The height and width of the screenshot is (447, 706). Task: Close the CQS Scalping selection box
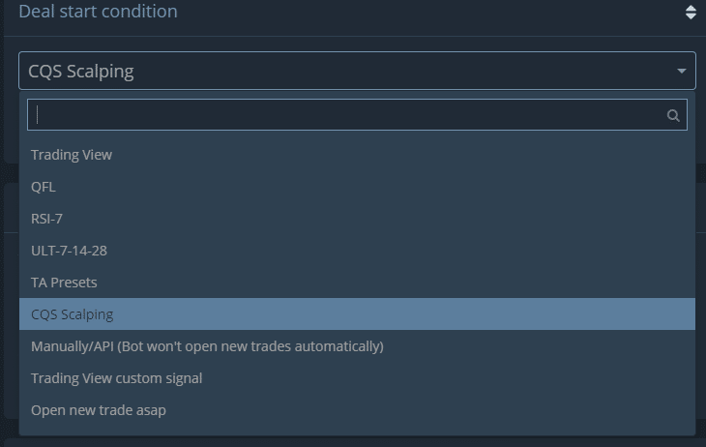click(357, 71)
